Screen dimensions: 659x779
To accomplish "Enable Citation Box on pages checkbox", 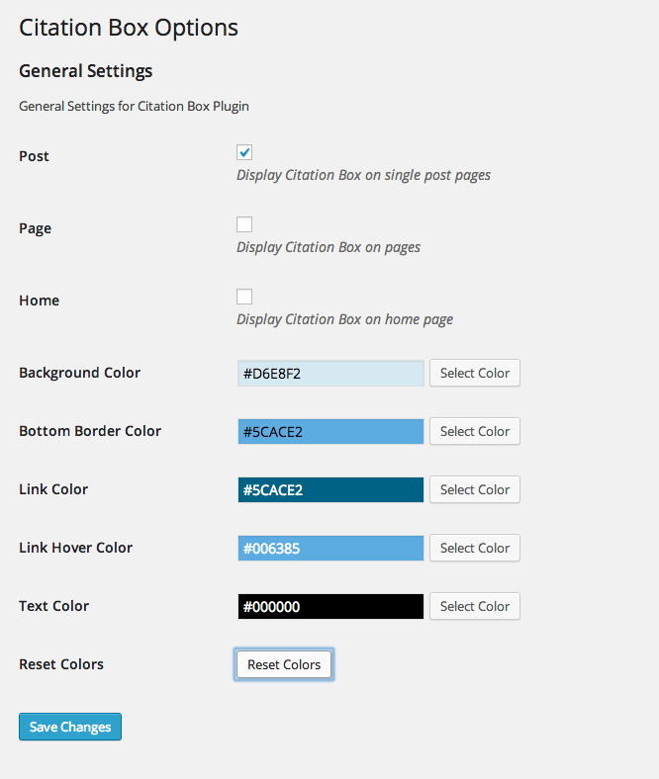I will [244, 224].
